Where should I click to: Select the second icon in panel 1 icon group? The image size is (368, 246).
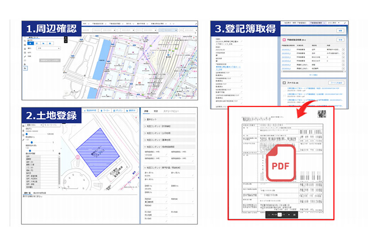point(37,44)
